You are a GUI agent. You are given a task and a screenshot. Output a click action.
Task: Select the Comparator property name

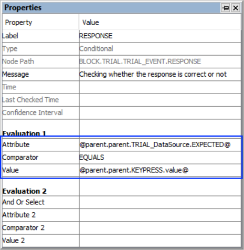20,158
